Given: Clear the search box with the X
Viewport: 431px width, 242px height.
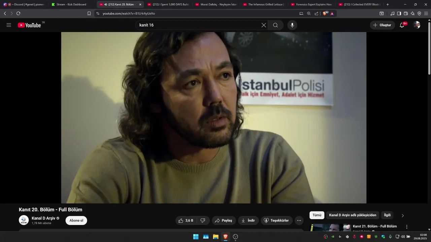Looking at the screenshot, I should [264, 25].
